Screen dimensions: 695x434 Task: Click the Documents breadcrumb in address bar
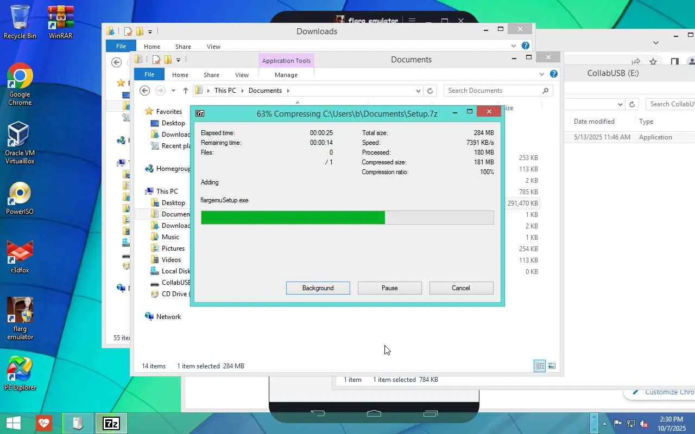click(265, 91)
